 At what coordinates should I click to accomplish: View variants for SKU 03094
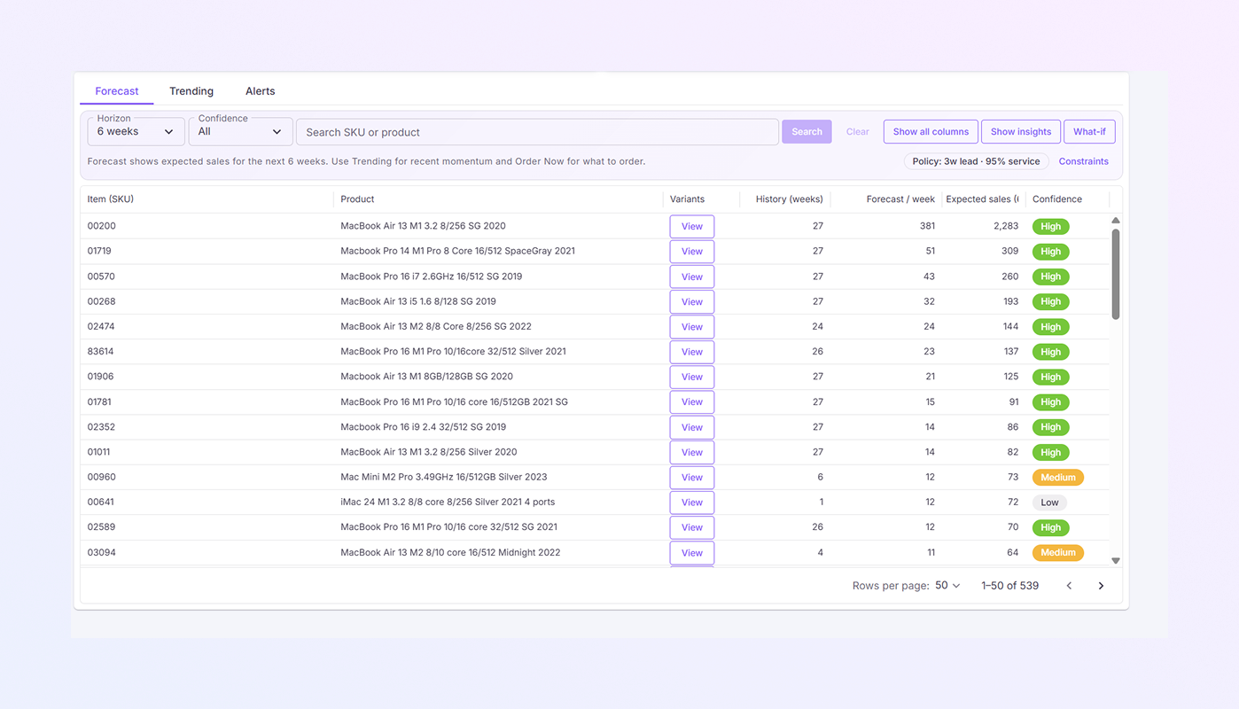click(692, 553)
